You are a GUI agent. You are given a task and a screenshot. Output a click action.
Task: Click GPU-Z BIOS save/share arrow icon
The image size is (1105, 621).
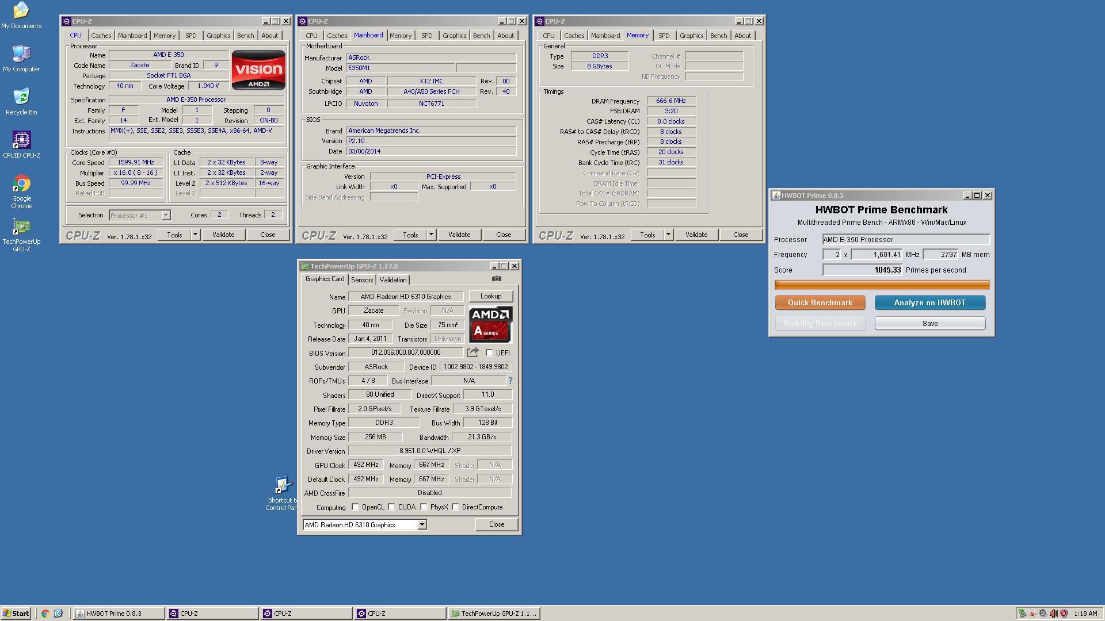[473, 352]
